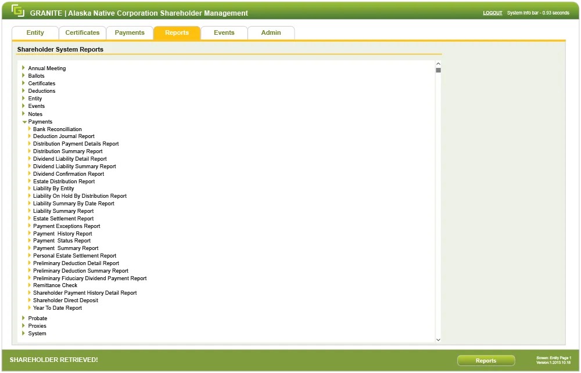Collapse the Payments report category

(x=24, y=122)
